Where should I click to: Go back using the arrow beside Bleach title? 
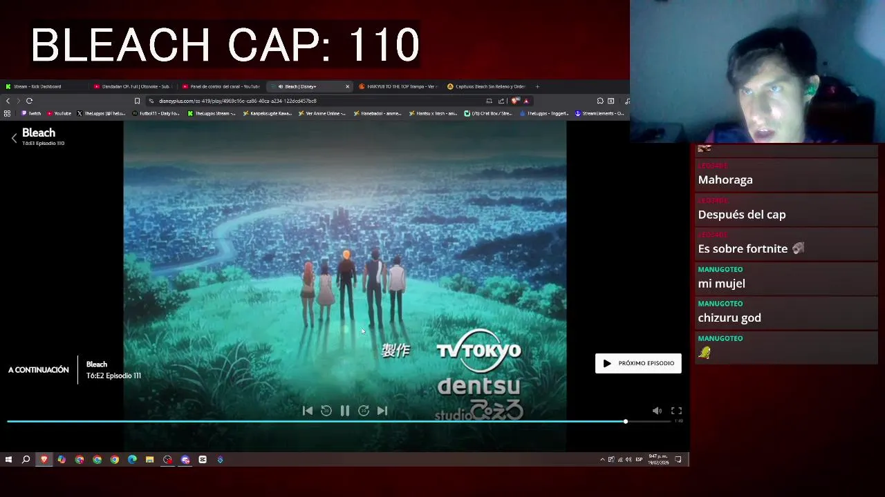(14, 138)
